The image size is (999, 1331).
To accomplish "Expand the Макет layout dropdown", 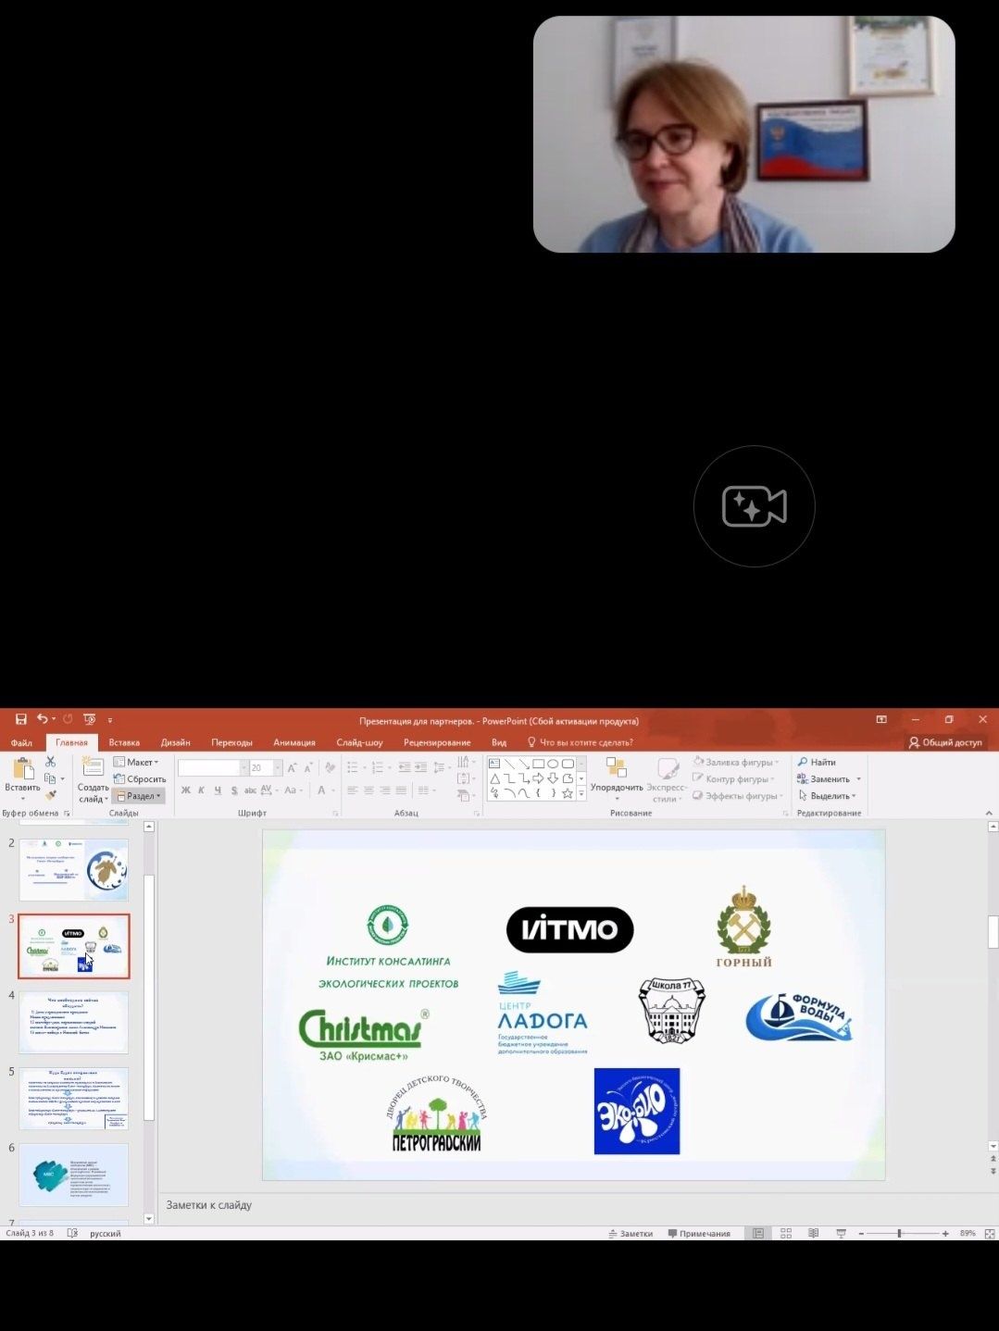I will [136, 763].
